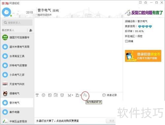Click the quick phrase icon in toolbar
The image size is (165, 125).
point(62,95)
